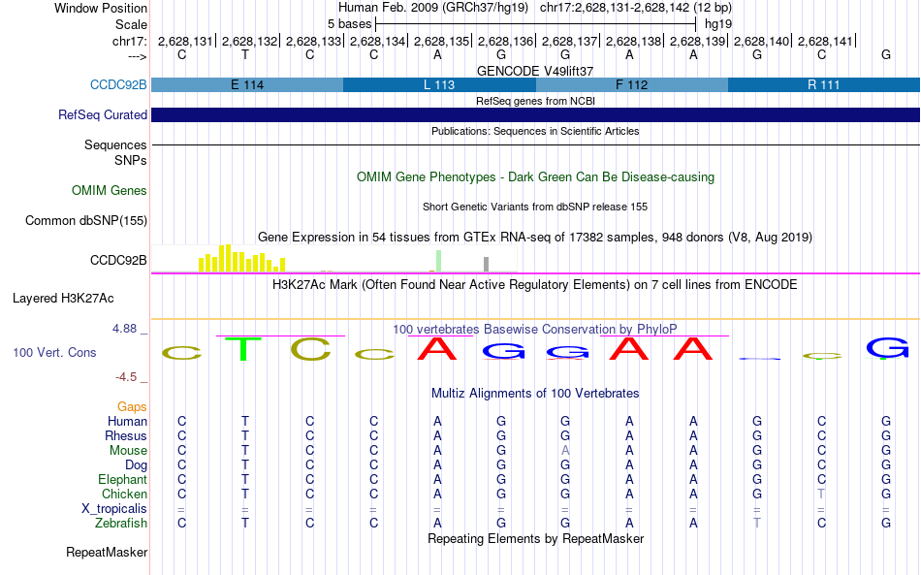This screenshot has height=575, width=921.
Task: Open the blue CCDC92B GENCODE track label
Action: [118, 84]
